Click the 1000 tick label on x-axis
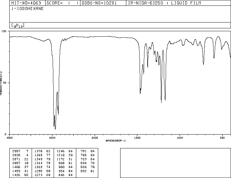The image size is (231, 178). point(180,138)
